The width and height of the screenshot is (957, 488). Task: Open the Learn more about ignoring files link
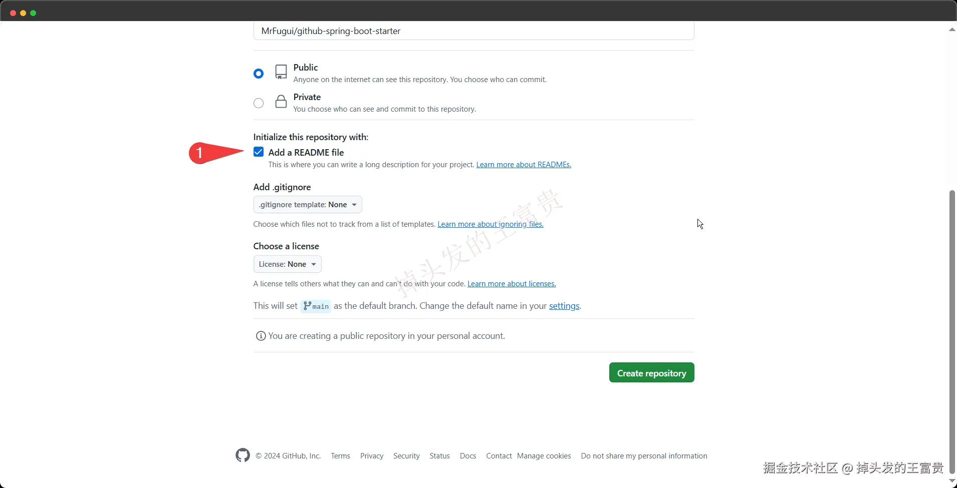(x=491, y=224)
